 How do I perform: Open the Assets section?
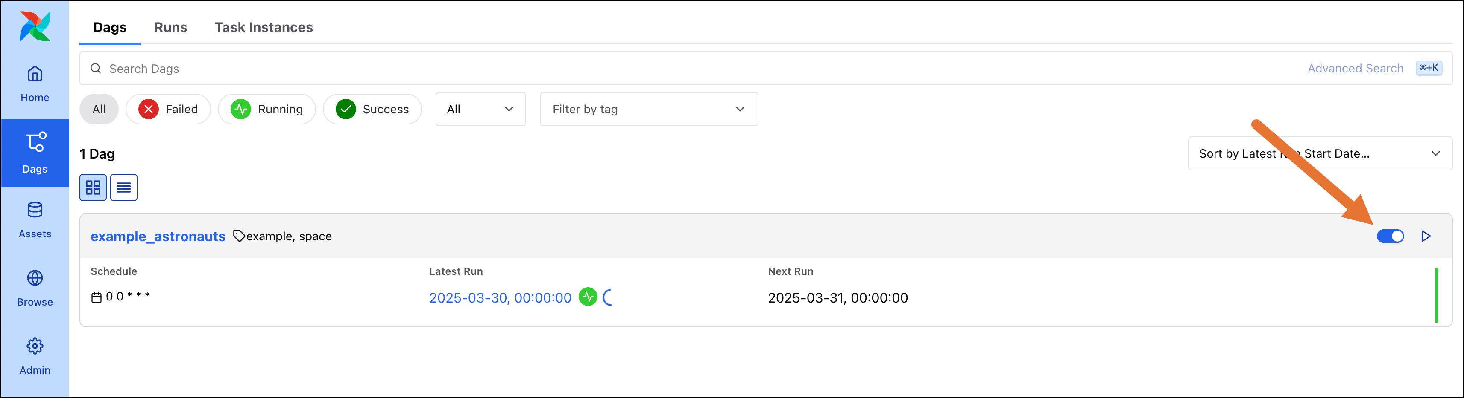pos(35,220)
